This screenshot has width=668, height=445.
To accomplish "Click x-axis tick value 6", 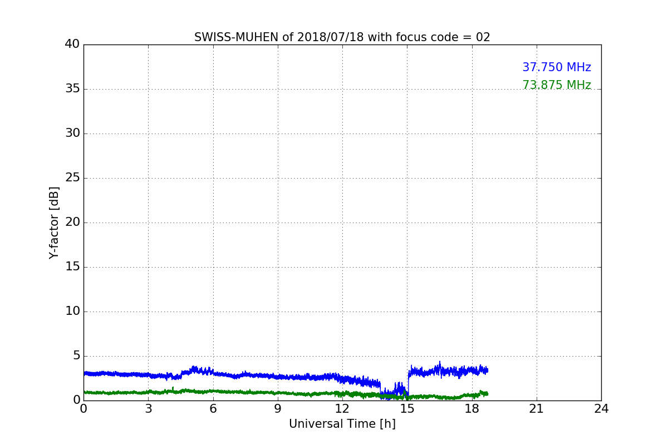I will pos(213,409).
